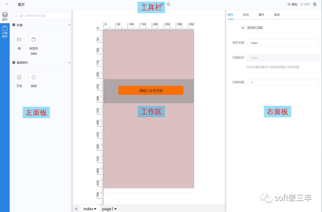Pick the 按钮 button component

click(33, 77)
